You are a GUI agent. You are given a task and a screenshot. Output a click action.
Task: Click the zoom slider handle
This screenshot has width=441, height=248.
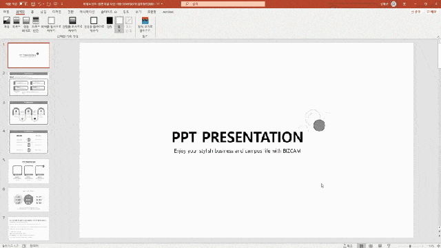coord(410,246)
